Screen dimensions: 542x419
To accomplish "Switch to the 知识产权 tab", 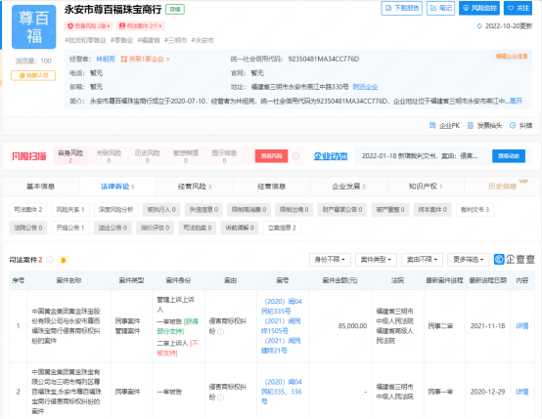I will pyautogui.click(x=426, y=187).
